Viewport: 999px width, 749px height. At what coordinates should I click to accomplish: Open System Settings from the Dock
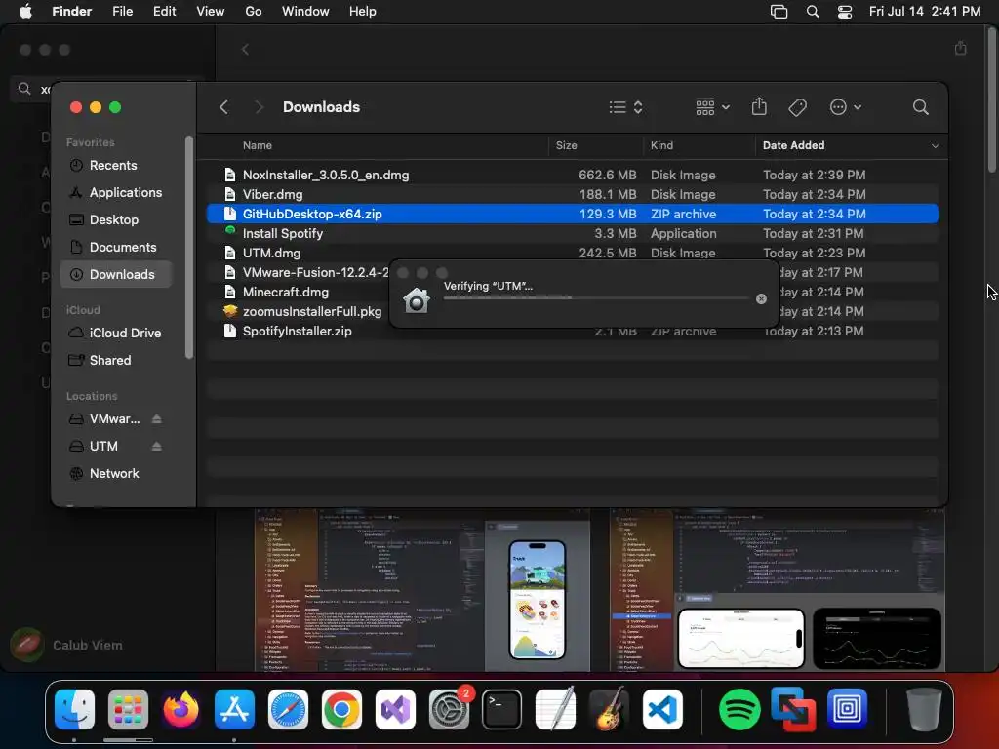[450, 709]
